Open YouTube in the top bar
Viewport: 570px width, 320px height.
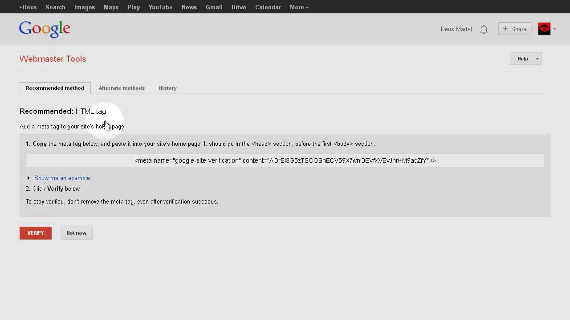pos(160,7)
